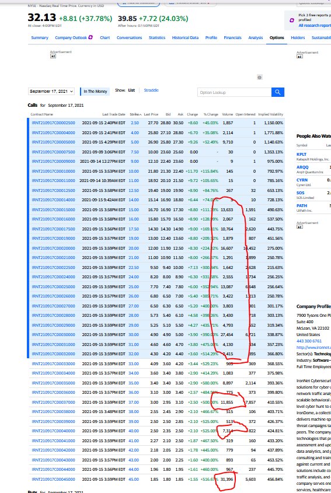Click the Option Lookup input field
331x493 pixels.
(x=235, y=92)
